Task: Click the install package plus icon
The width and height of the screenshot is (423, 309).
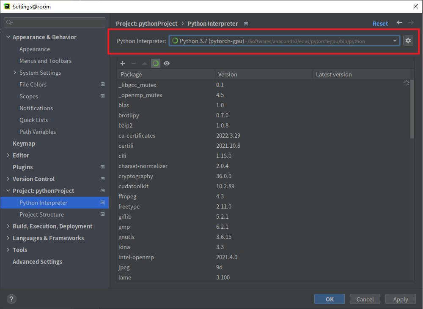Action: click(123, 63)
